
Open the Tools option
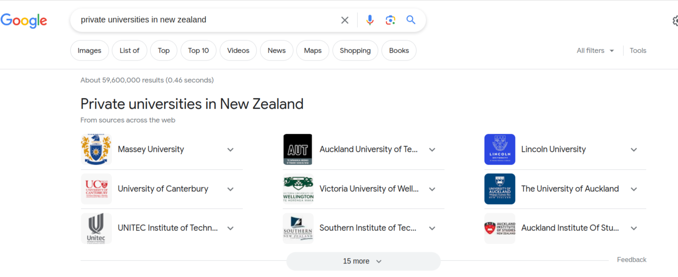click(x=638, y=51)
